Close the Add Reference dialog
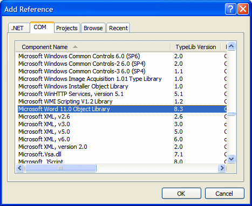This screenshot has height=206, width=252. tap(243, 9)
